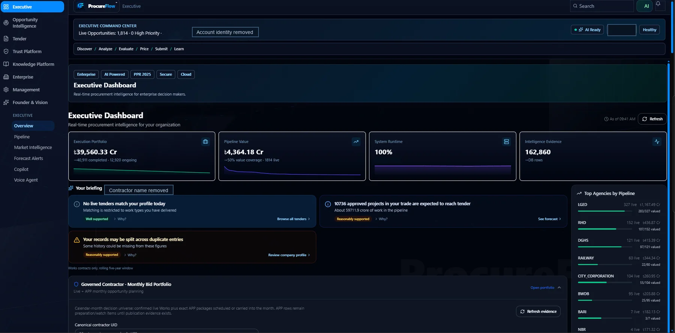
Task: Click the BWDB agency row label
Action: [583, 294]
